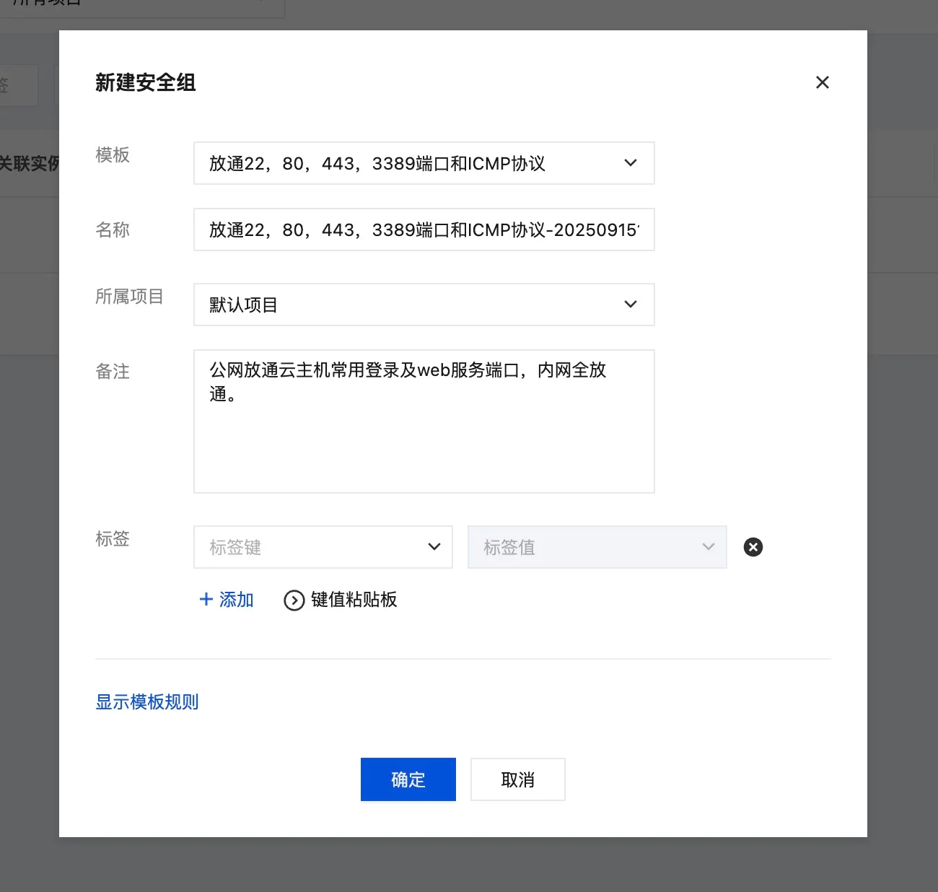Viewport: 938px width, 892px height.
Task: Click the circled arrow icon for 键值粘贴板
Action: coord(294,600)
